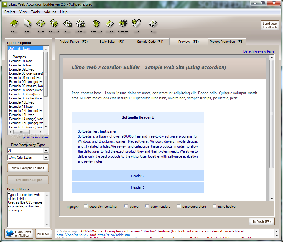Open the Tools menu

tap(35, 12)
